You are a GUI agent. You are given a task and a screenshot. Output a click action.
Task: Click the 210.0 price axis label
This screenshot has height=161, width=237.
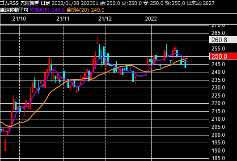[x=218, y=119]
